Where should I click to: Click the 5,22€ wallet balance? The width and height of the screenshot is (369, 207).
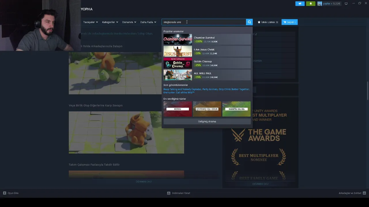click(336, 3)
